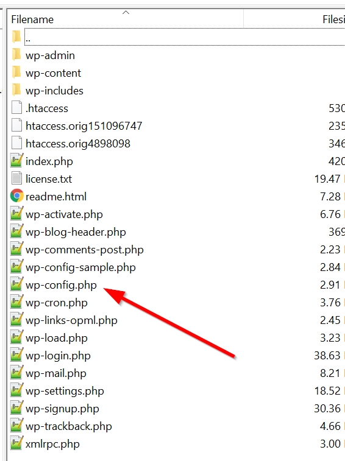Select the .htaccess file name
The height and width of the screenshot is (461, 345).
(x=47, y=108)
